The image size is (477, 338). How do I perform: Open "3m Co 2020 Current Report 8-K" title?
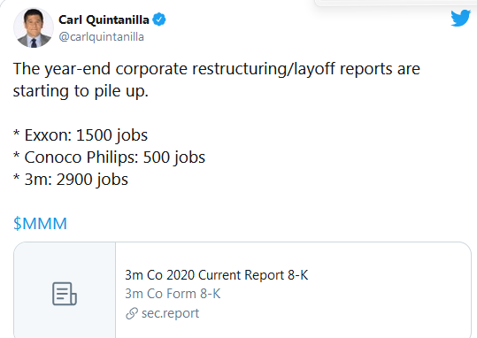point(217,275)
